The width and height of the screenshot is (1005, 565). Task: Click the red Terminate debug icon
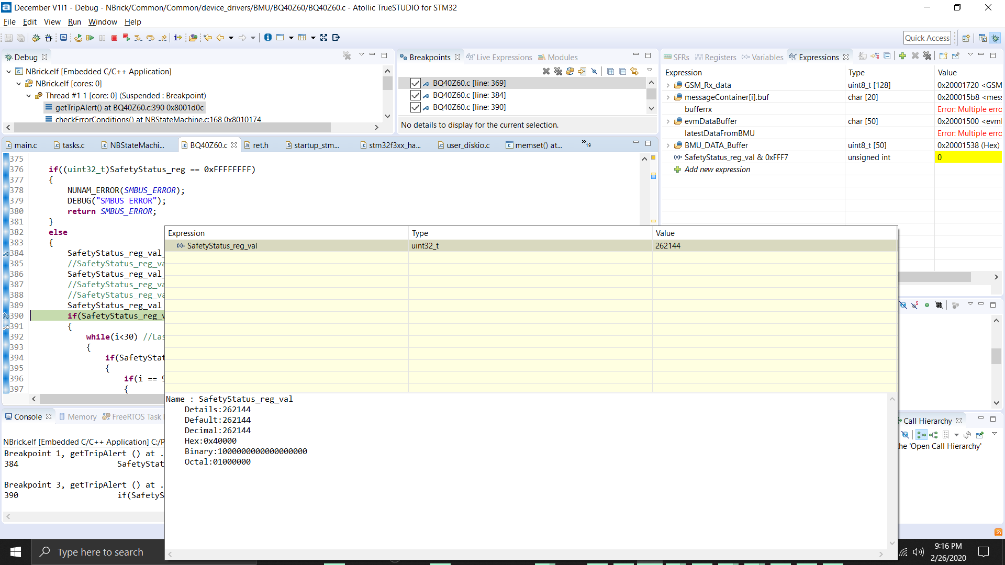click(114, 38)
